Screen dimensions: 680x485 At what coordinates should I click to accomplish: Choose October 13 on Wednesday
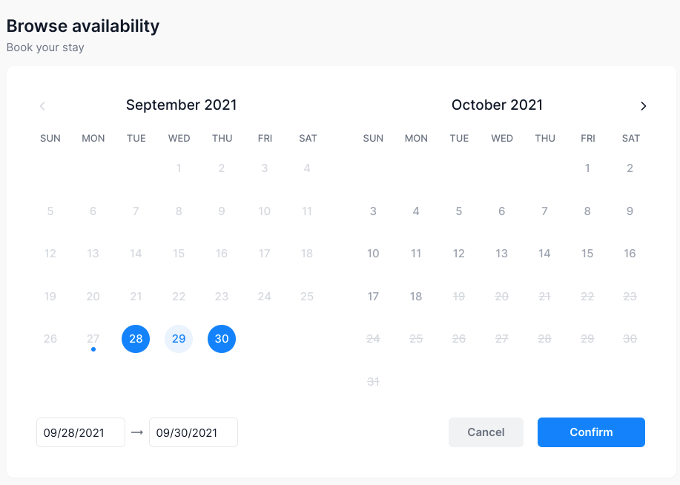pos(502,254)
